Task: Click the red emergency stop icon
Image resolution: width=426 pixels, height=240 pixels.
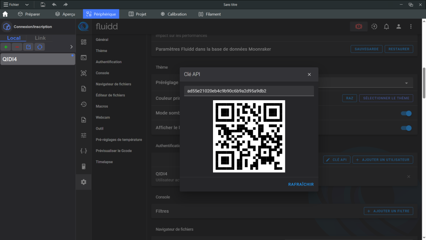Action: pyautogui.click(x=359, y=26)
